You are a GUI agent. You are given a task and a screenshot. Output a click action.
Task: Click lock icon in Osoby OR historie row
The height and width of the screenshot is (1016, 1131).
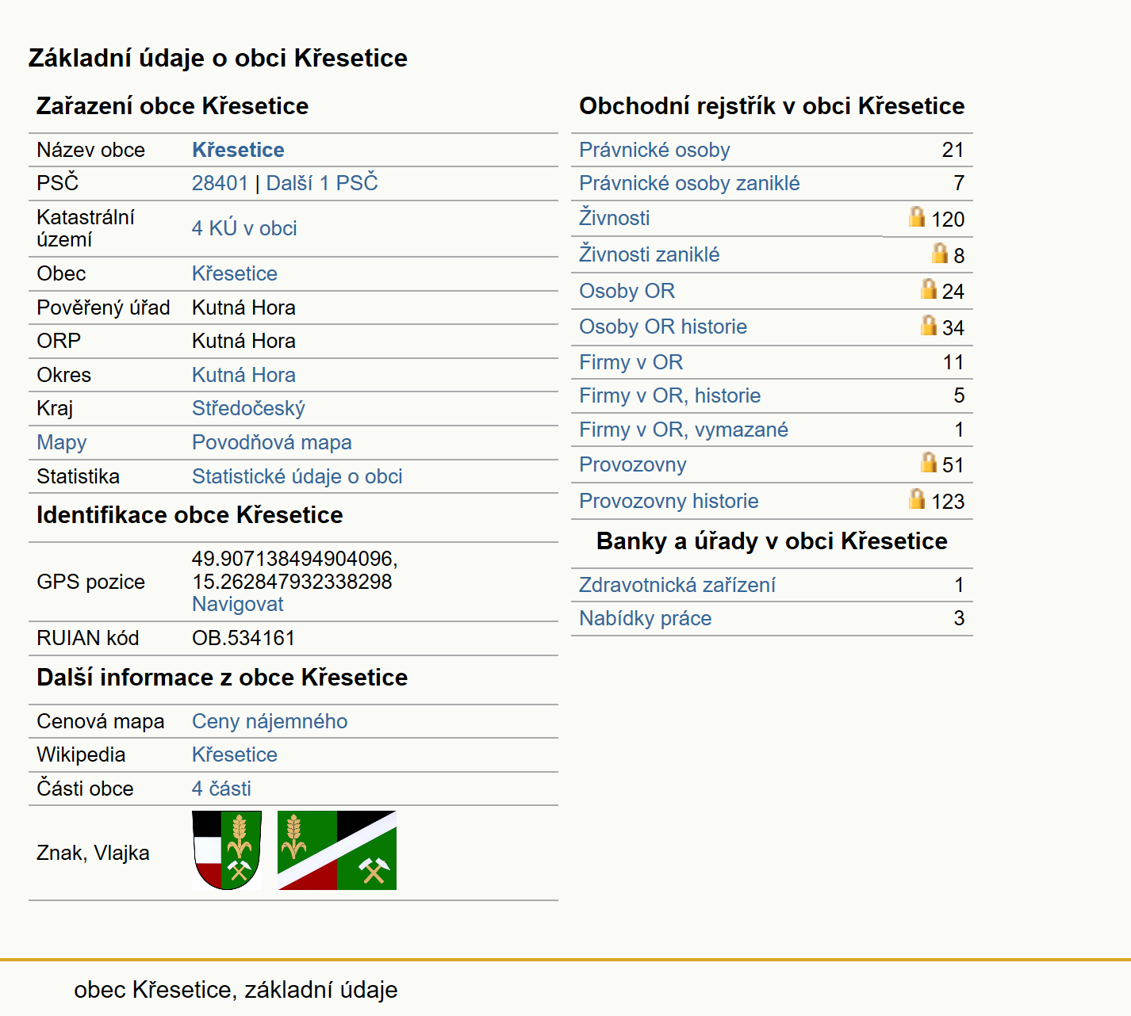(x=929, y=325)
